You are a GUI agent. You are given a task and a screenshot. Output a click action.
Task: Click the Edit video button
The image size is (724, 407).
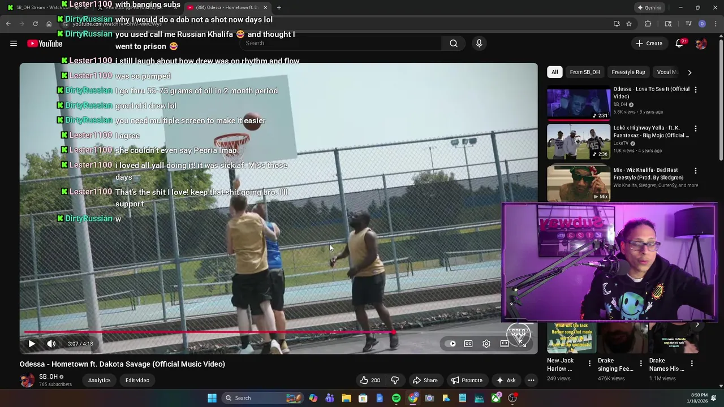click(137, 380)
